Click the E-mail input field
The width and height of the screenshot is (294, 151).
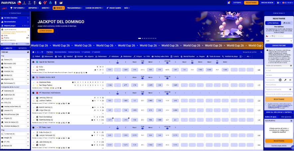click(279, 70)
